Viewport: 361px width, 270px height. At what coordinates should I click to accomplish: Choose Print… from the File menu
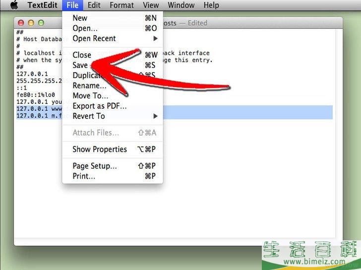(113, 176)
